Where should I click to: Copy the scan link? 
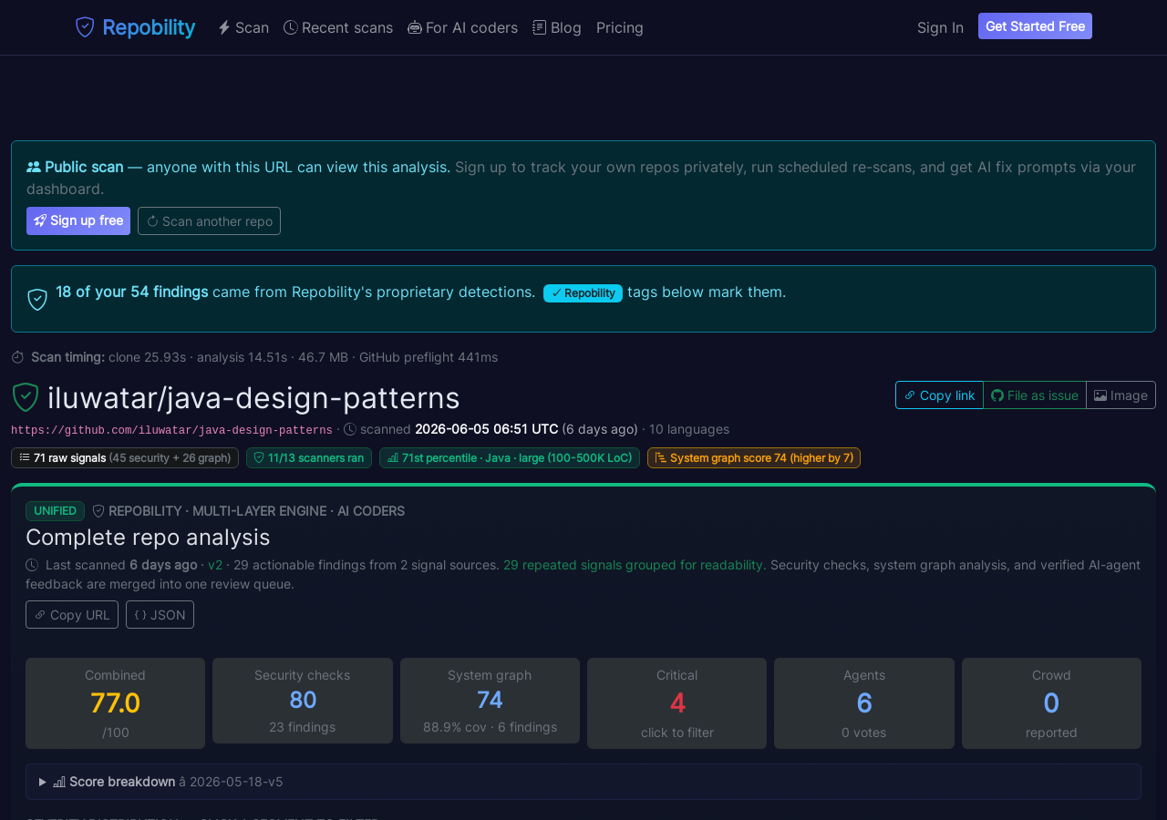tap(939, 395)
